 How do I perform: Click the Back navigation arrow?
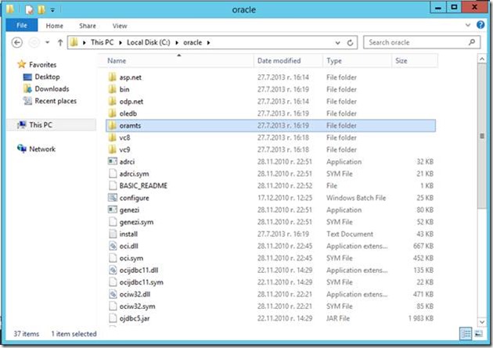pyautogui.click(x=18, y=42)
